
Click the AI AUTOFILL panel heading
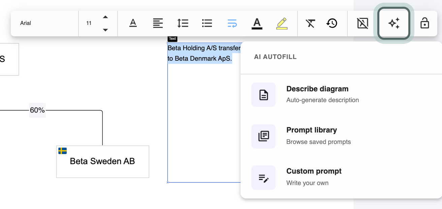point(275,57)
